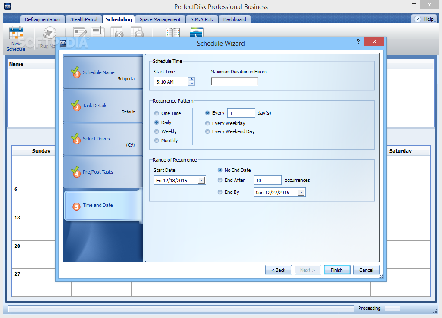Click the Schedule Wizard resize grip
Screen dimensions: 442x318
(381, 276)
